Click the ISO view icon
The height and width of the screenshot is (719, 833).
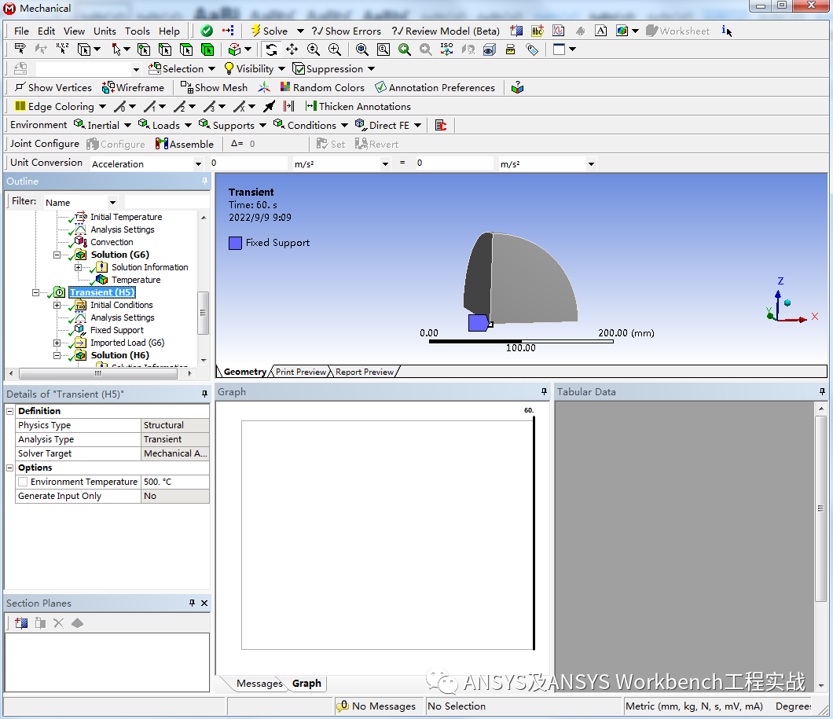(x=447, y=50)
